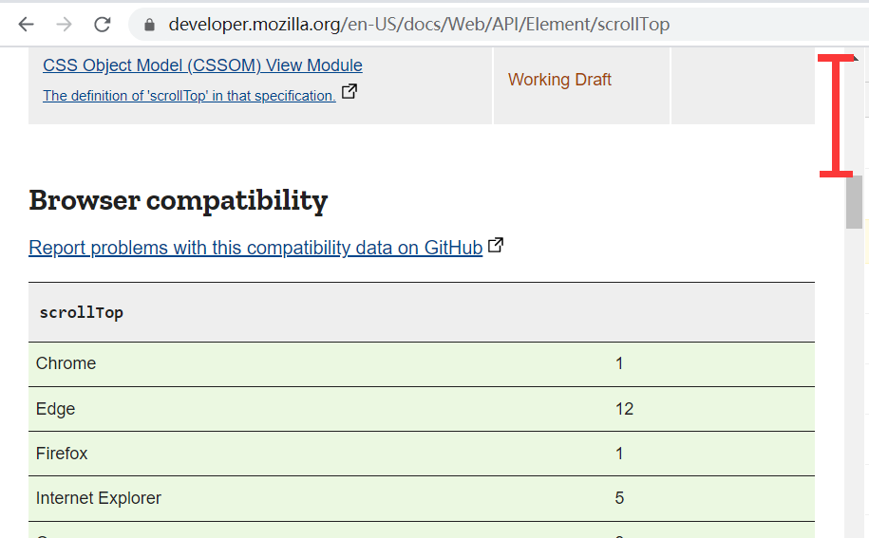Select the Internet Explorer row label
869x538 pixels.
point(99,498)
